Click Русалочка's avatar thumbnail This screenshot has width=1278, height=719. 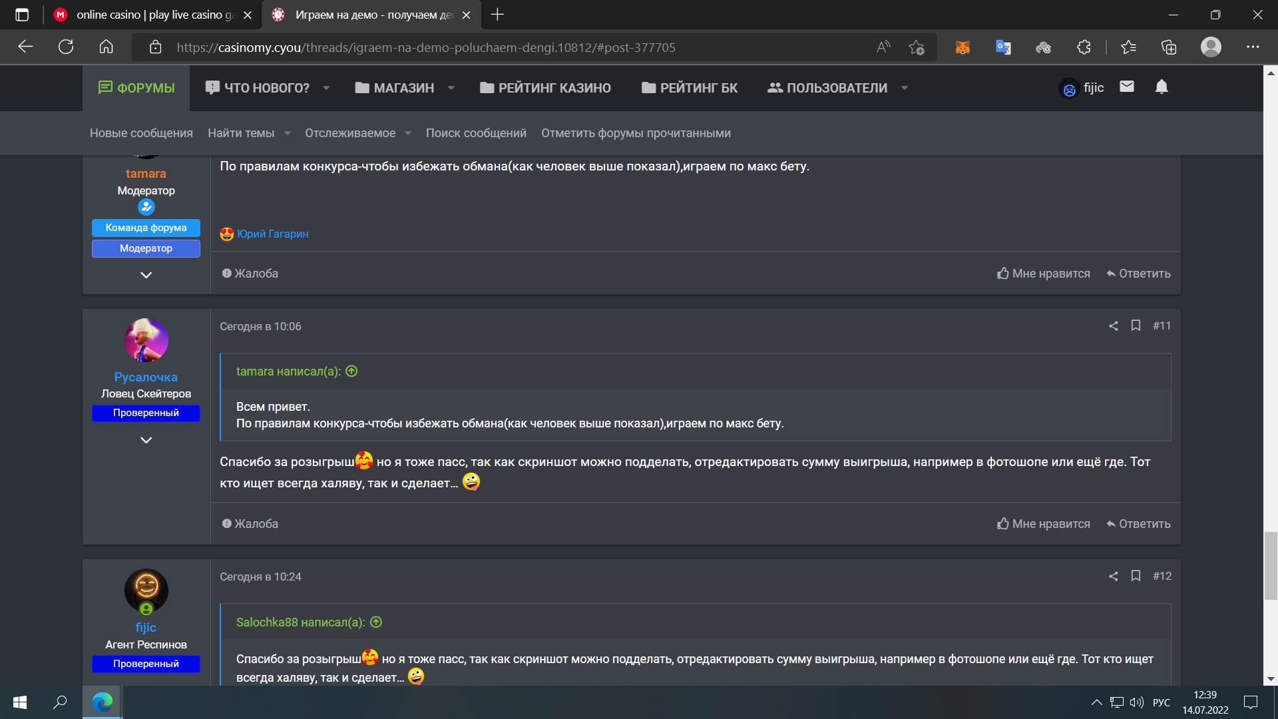coord(146,340)
